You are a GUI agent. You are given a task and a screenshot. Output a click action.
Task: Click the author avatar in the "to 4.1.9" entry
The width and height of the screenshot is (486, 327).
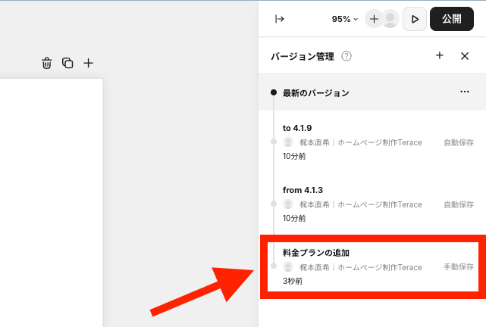[288, 142]
